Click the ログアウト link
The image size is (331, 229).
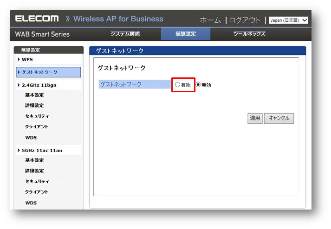coord(245,20)
